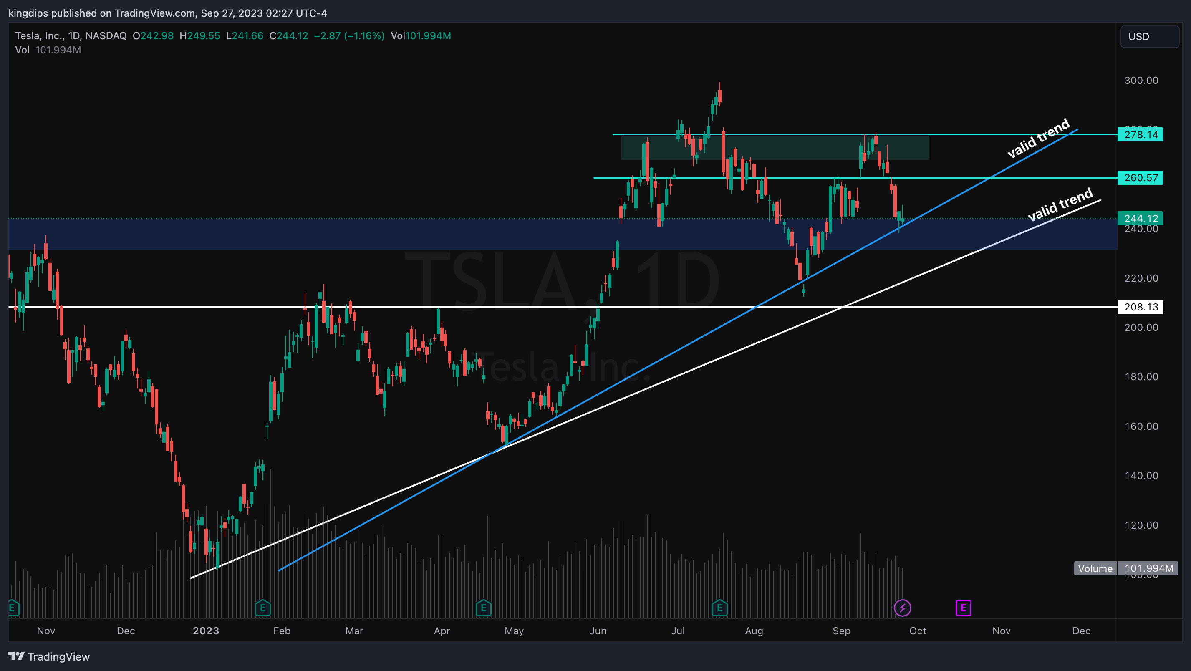Click the gray Volume label tag
This screenshot has width=1191, height=671.
click(x=1095, y=568)
